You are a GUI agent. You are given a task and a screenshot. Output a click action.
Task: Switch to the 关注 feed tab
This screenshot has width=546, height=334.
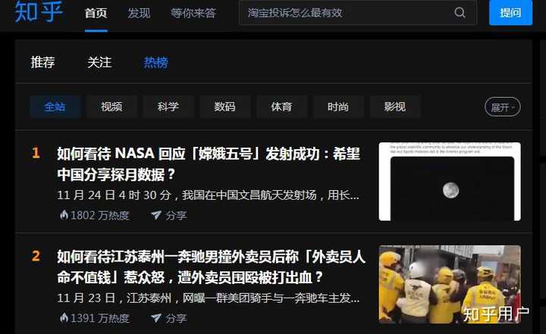[x=99, y=62]
